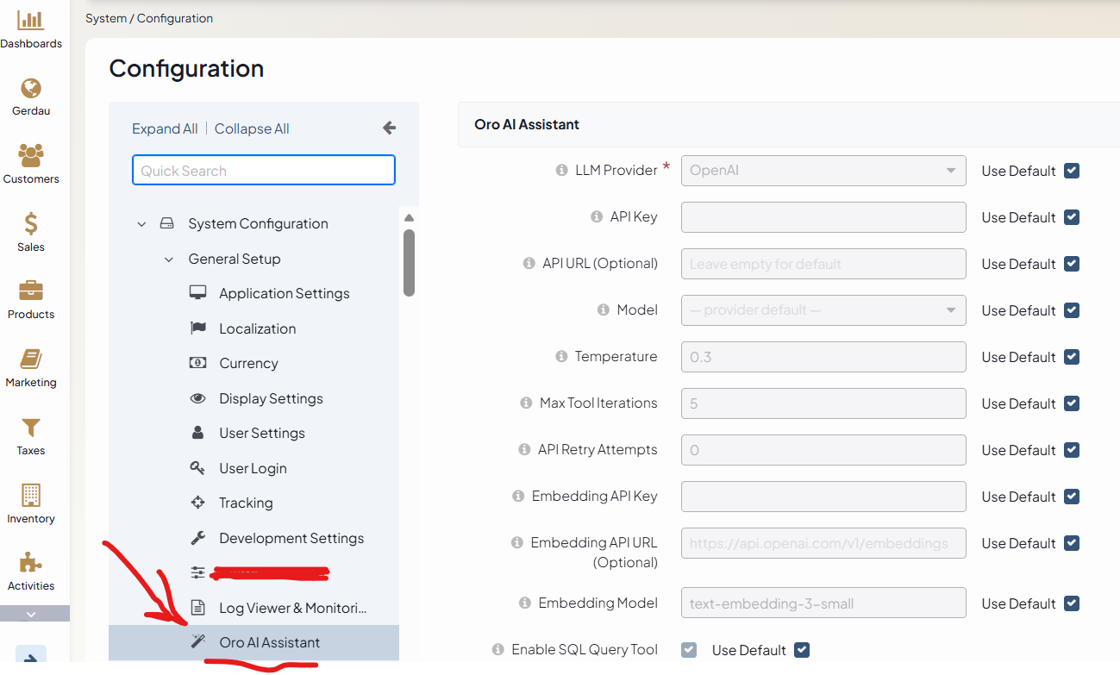Select Localization in the configuration tree

tap(257, 328)
